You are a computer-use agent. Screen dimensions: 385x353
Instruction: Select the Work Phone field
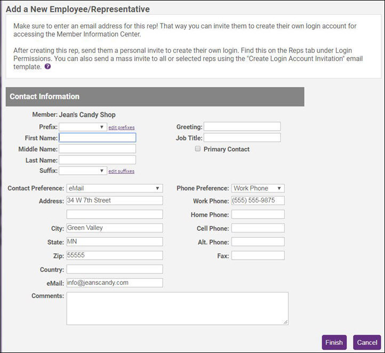(258, 200)
